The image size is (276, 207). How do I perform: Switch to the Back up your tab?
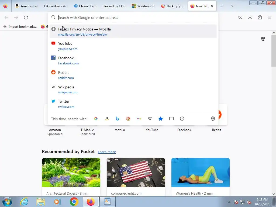point(173,6)
